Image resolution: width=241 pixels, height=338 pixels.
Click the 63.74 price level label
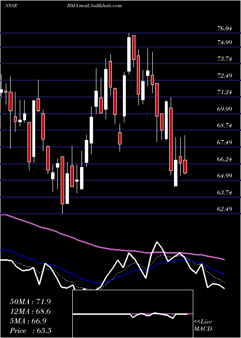click(225, 192)
